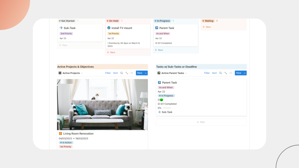Open Active Parent Tasks view dropdown
This screenshot has height=168, width=299.
(x=186, y=73)
